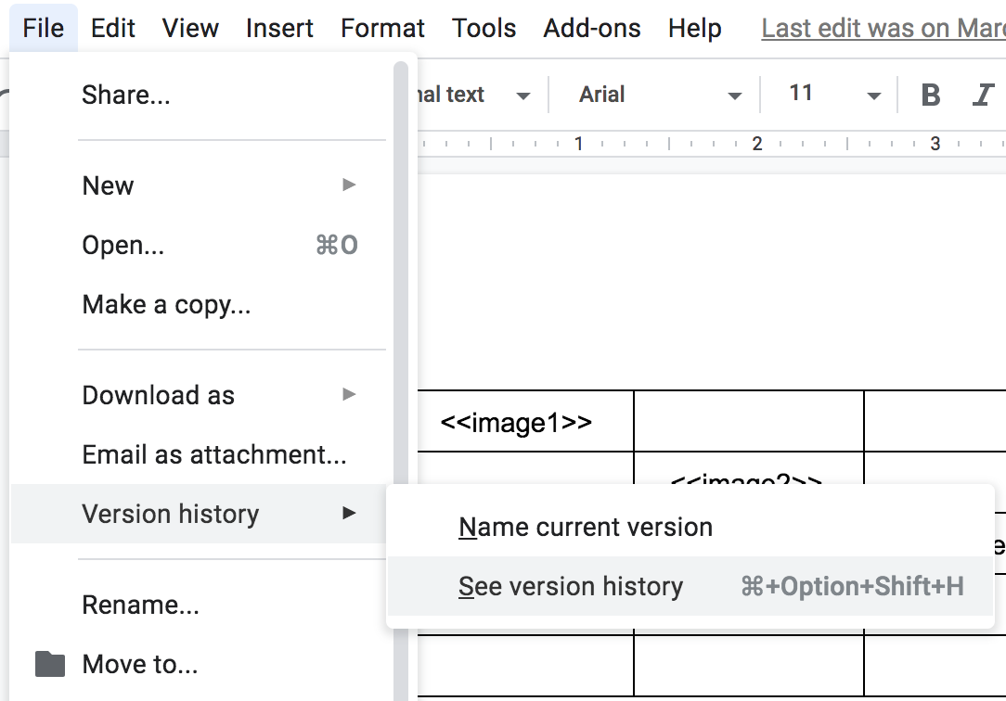Select Make a copy...
The width and height of the screenshot is (1006, 701).
(166, 304)
